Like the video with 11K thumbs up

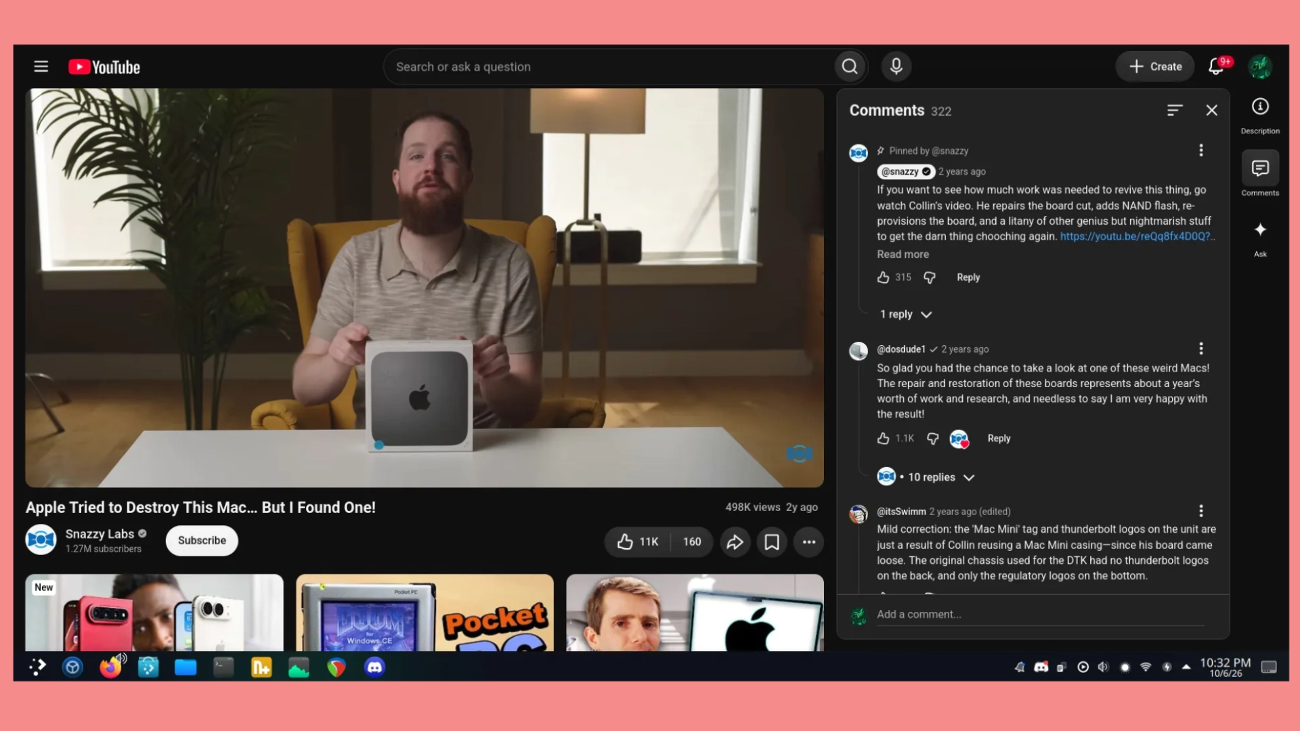coord(638,541)
